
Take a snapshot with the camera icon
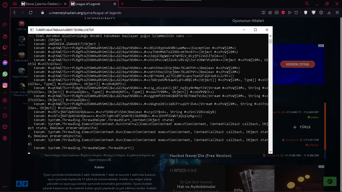pos(277,12)
